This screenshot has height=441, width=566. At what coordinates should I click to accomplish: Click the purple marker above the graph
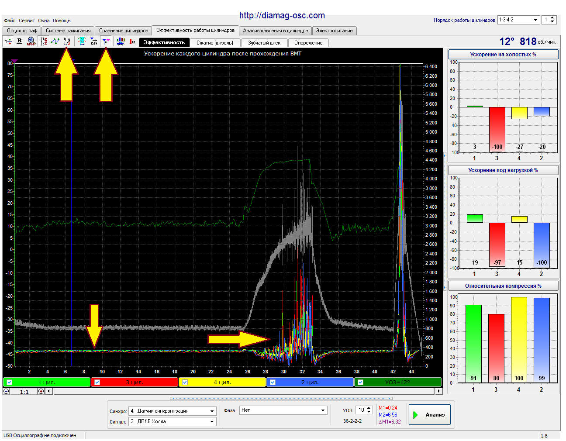(x=14, y=61)
